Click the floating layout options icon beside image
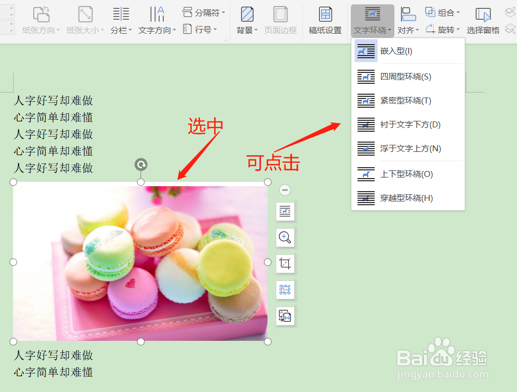 point(285,212)
